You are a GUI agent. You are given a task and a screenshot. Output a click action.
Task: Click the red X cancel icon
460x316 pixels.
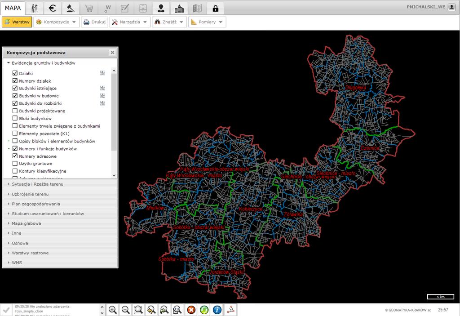(191, 310)
